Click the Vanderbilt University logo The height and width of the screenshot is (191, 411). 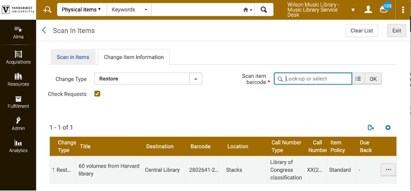coord(18,10)
